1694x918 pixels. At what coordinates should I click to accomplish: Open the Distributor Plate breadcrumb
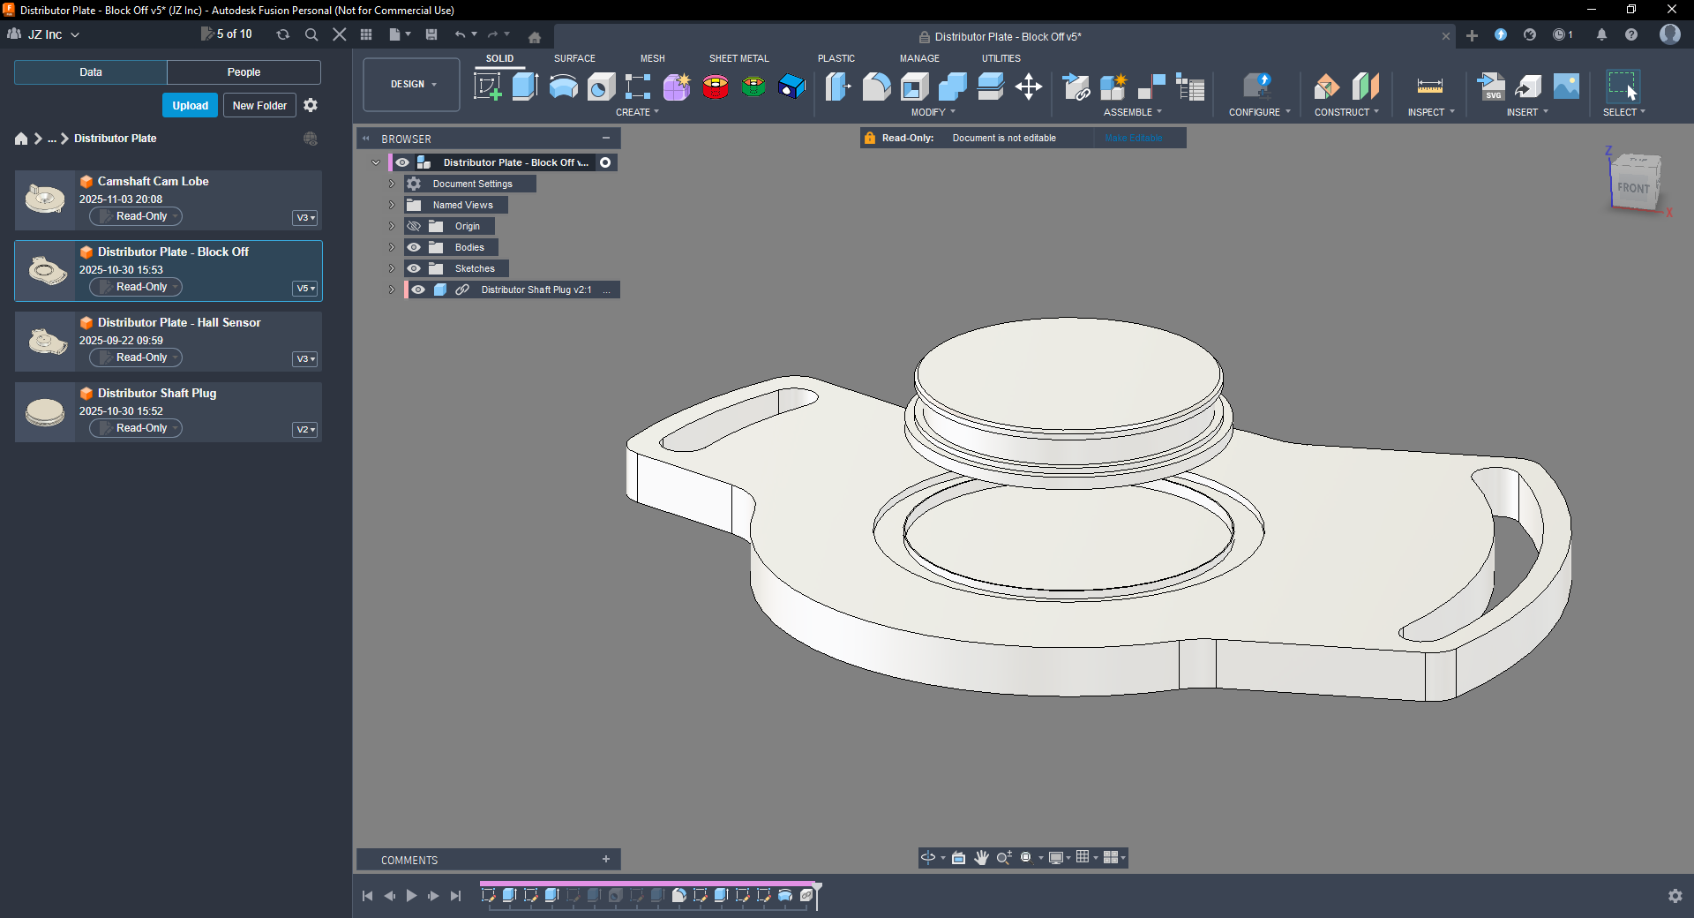(x=116, y=139)
